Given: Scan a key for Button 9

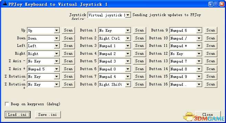Looking at the screenshot, I should 211,30.
